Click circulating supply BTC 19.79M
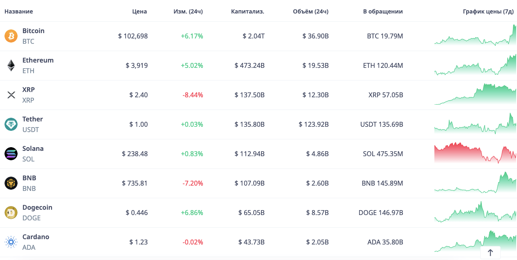Screen dimensions: 517x260 [385, 36]
